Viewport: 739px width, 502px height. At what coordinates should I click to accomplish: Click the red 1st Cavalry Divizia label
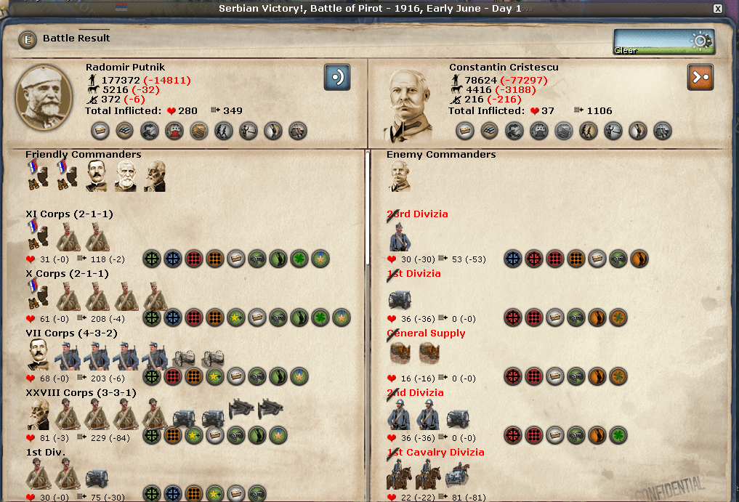click(435, 453)
